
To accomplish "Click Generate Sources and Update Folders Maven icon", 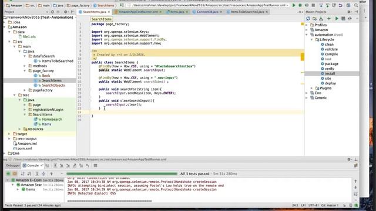I will [314, 19].
